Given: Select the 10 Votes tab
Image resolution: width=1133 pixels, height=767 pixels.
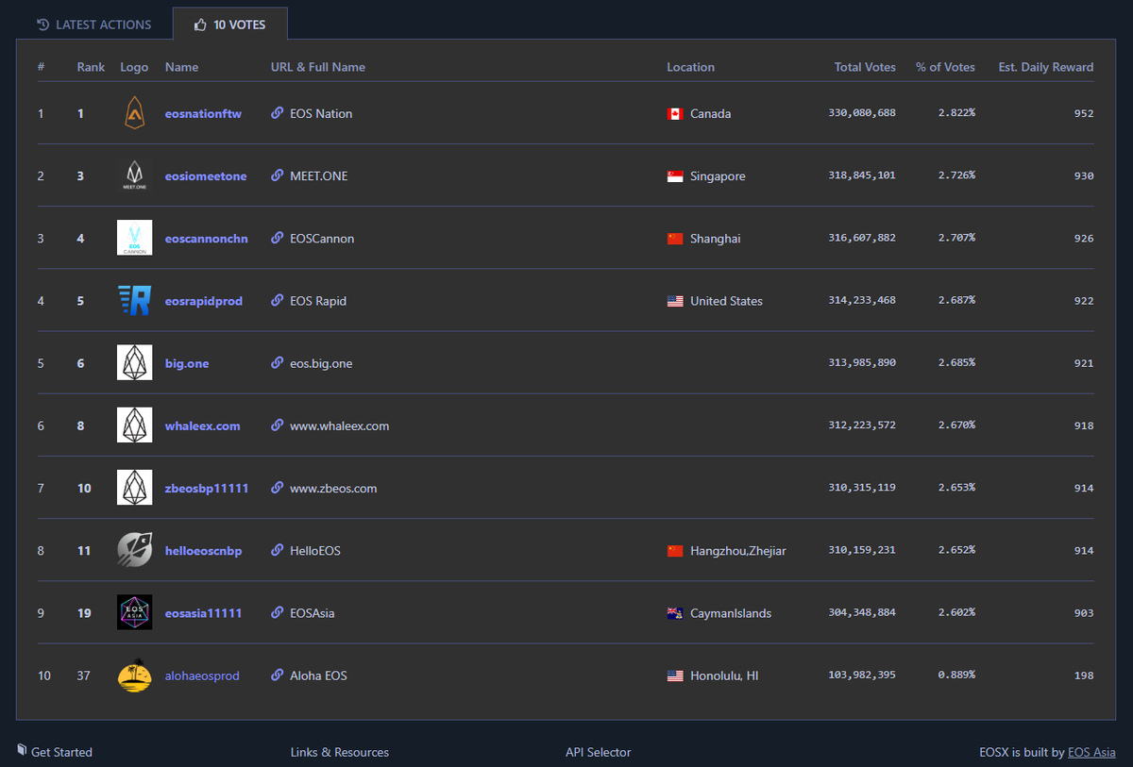Looking at the screenshot, I should [230, 25].
